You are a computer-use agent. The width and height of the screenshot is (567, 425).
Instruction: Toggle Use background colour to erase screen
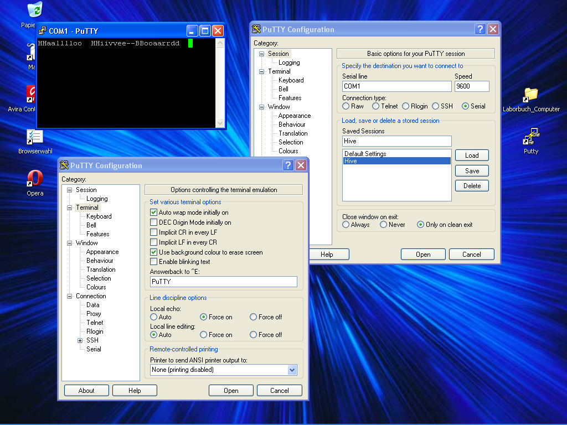(x=153, y=252)
